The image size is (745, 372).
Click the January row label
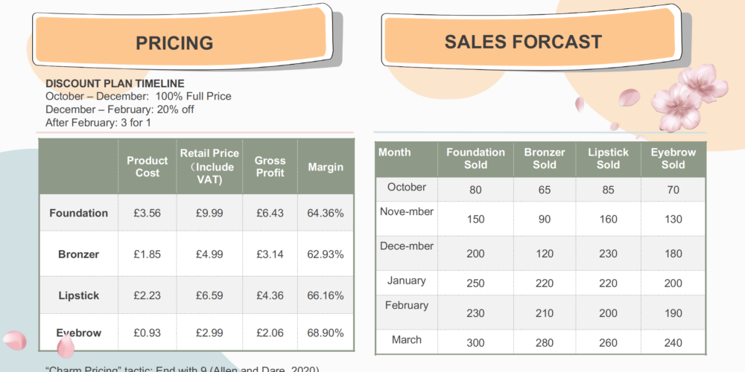(x=406, y=280)
